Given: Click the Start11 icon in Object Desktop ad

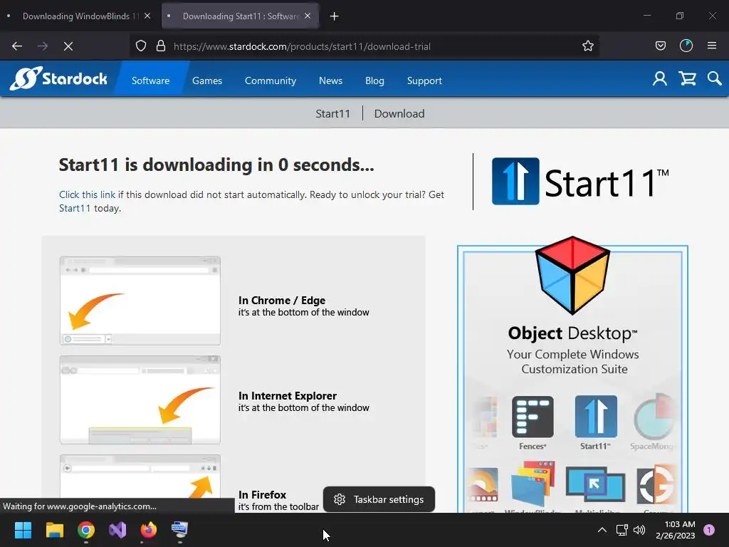Looking at the screenshot, I should (x=596, y=417).
